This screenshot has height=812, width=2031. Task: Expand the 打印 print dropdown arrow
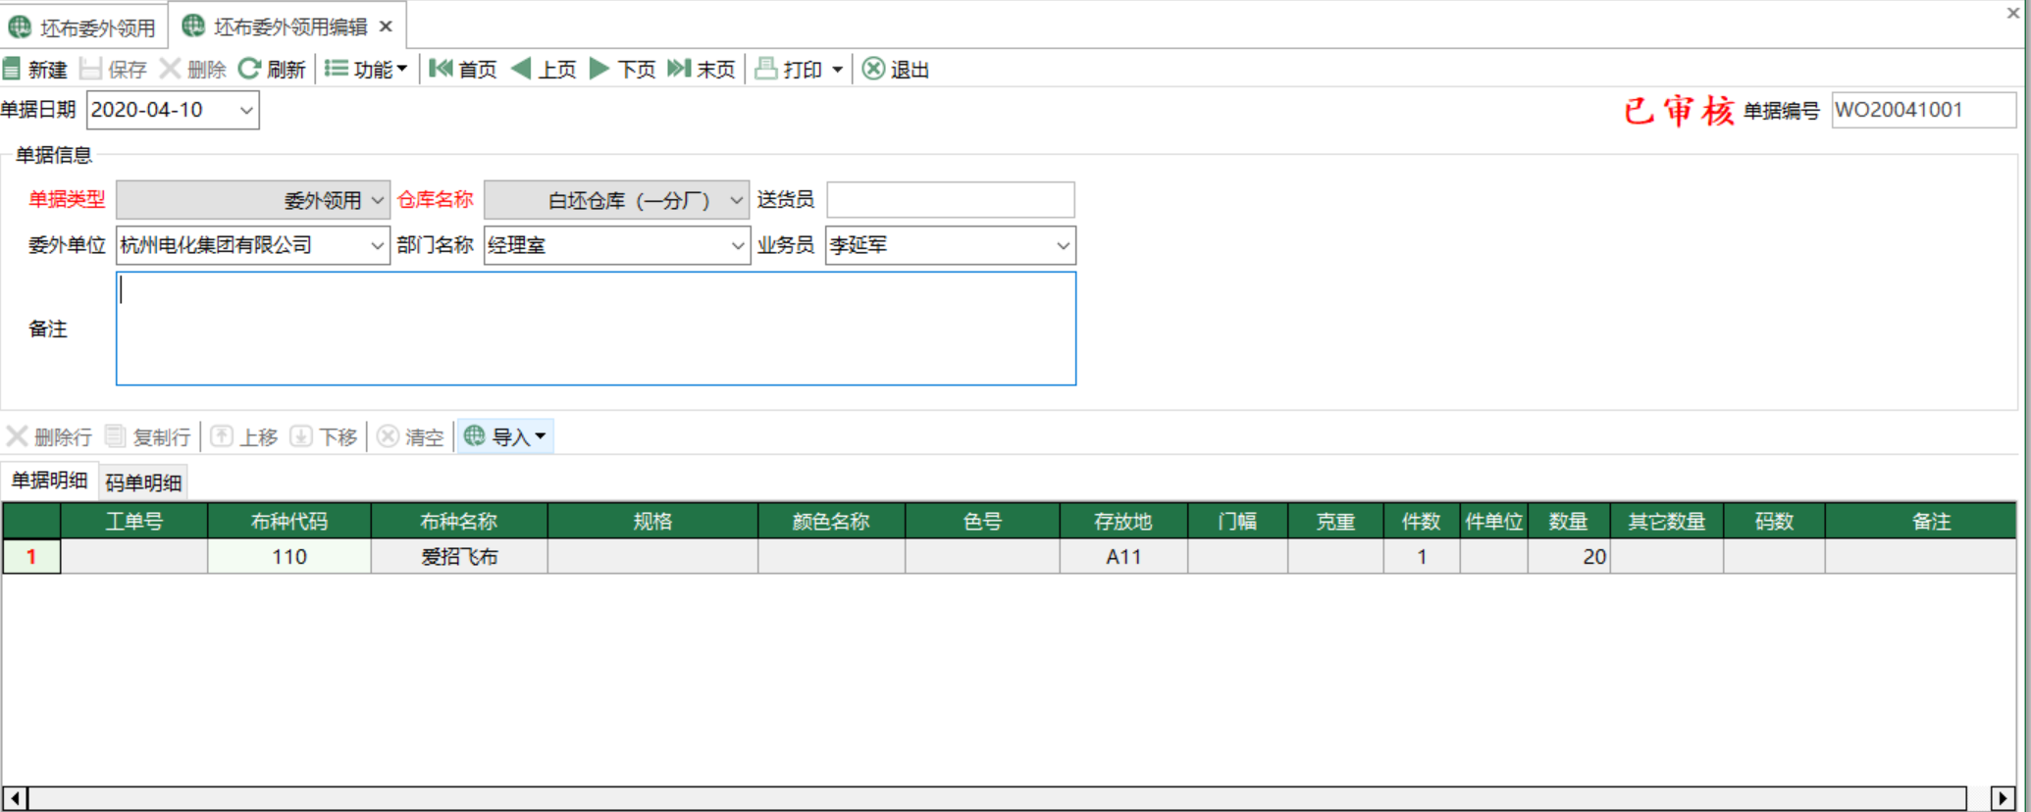coord(837,70)
